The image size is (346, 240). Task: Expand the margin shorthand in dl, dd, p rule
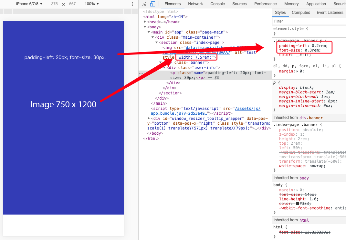(298, 71)
